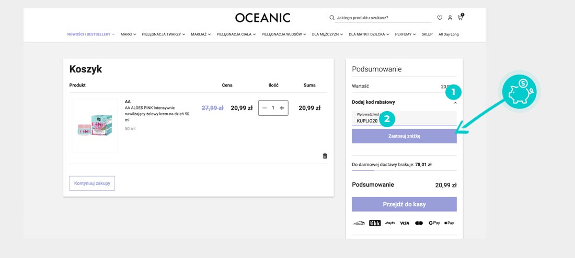The height and width of the screenshot is (258, 575).
Task: Click the search magnifier icon
Action: (x=332, y=18)
